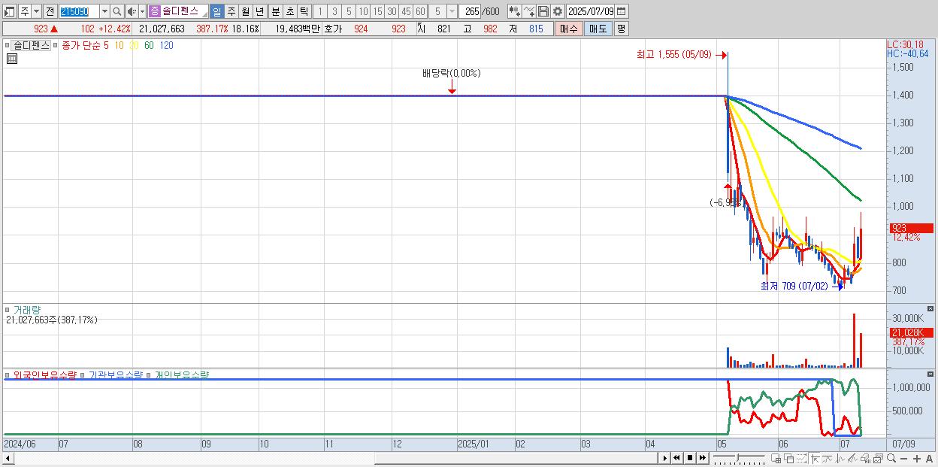Toggle the 120-day moving average label
938x467 pixels.
tap(166, 45)
